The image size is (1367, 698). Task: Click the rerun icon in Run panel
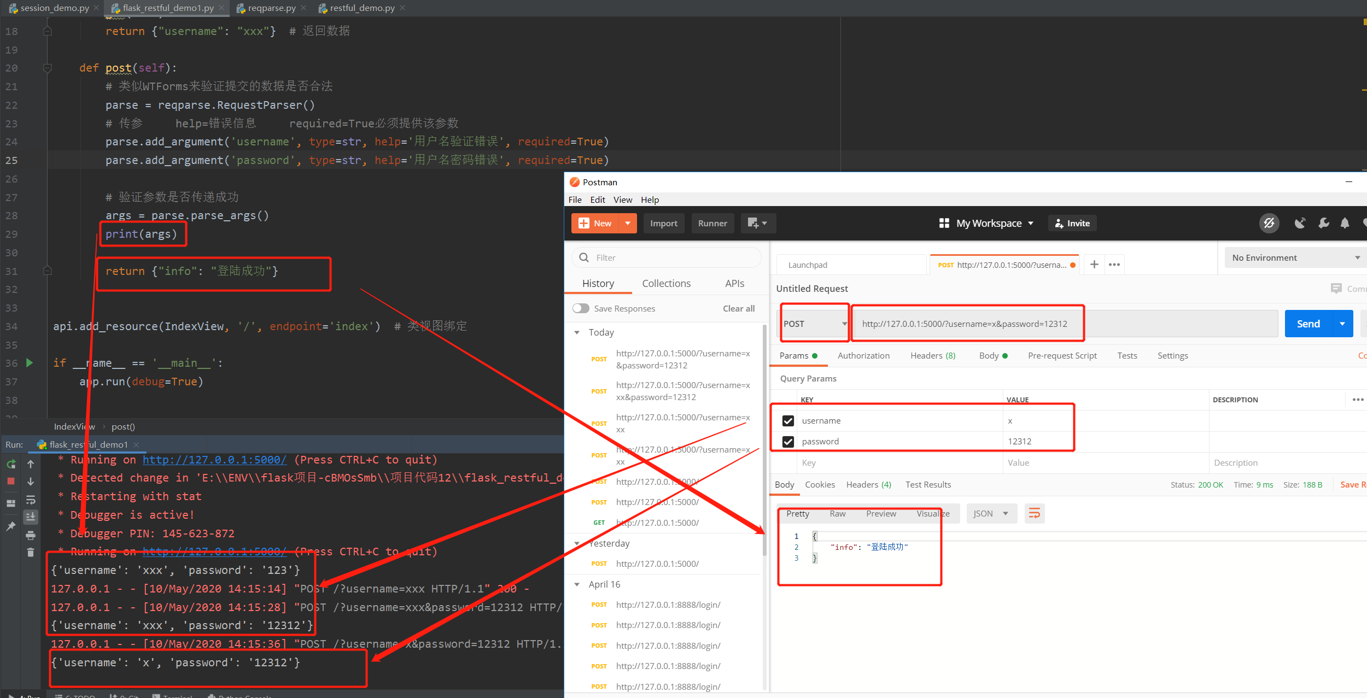tap(11, 464)
